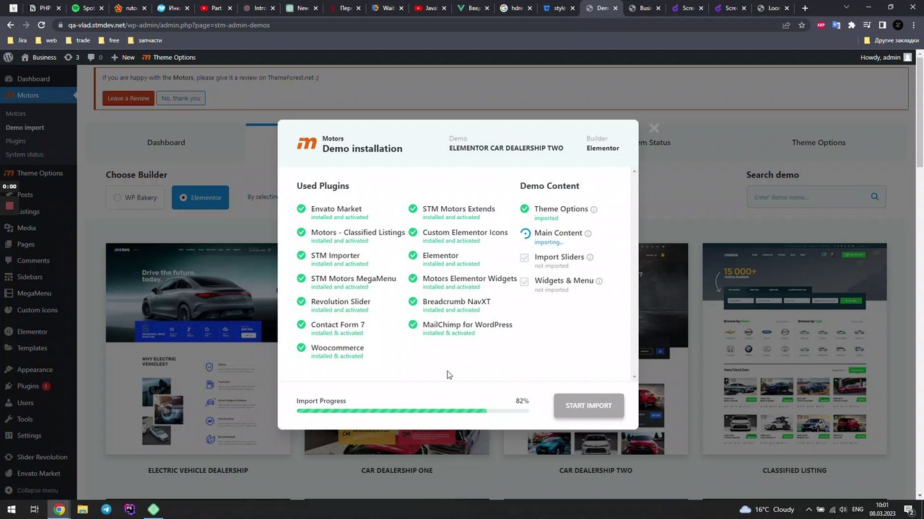Go to Pages in the sidebar
This screenshot has height=519, width=924.
[x=26, y=244]
